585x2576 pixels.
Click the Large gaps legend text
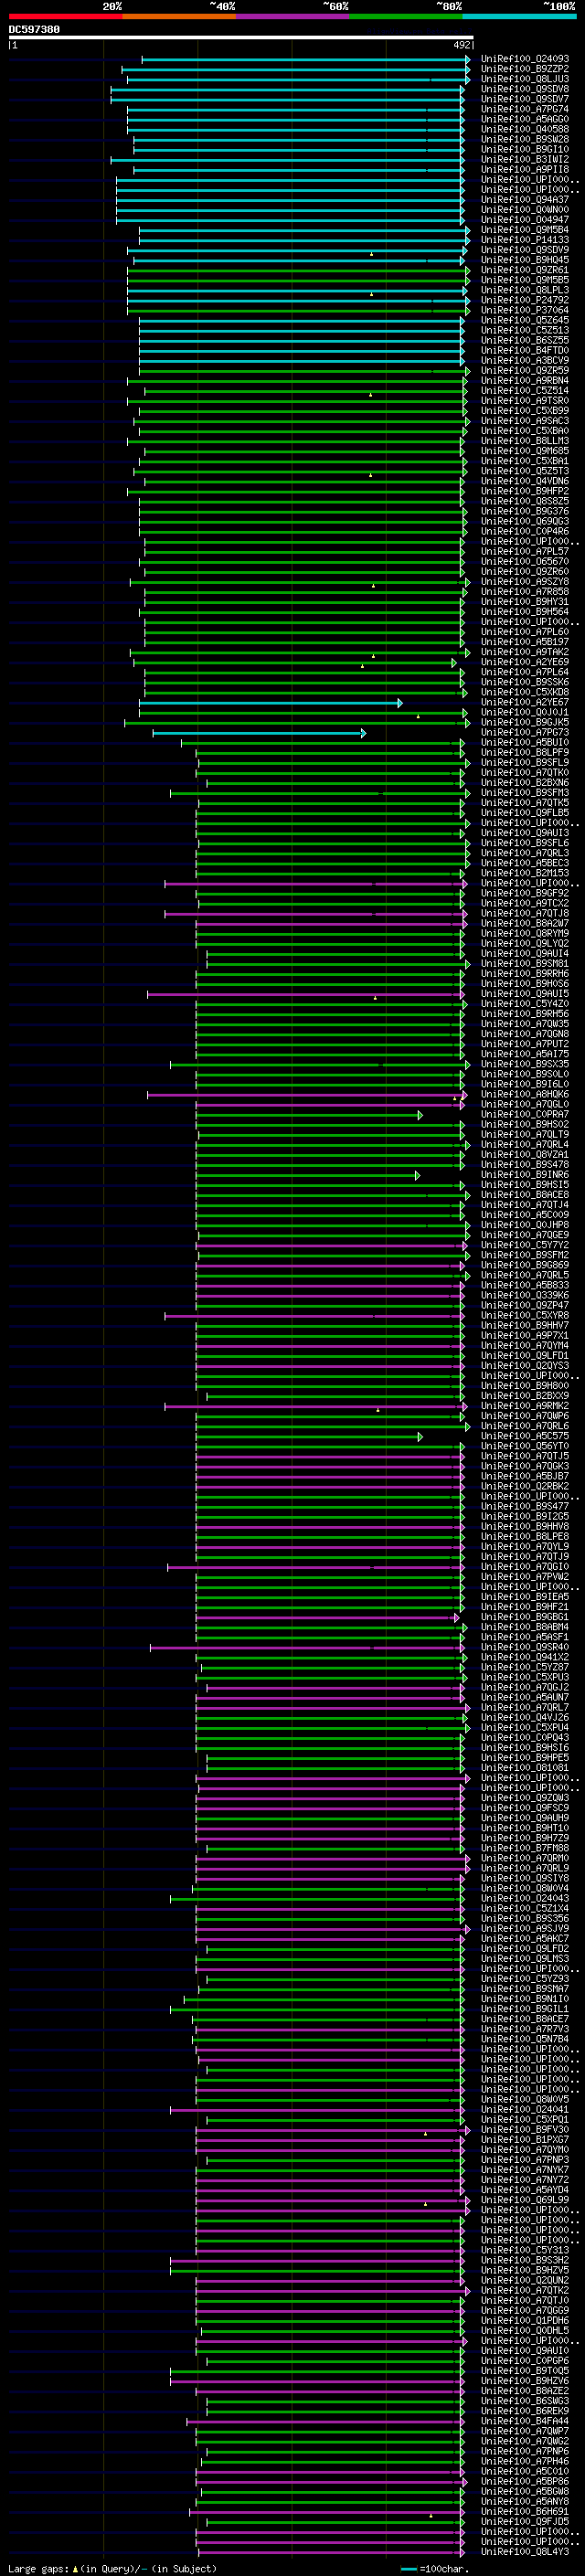pos(113,2568)
